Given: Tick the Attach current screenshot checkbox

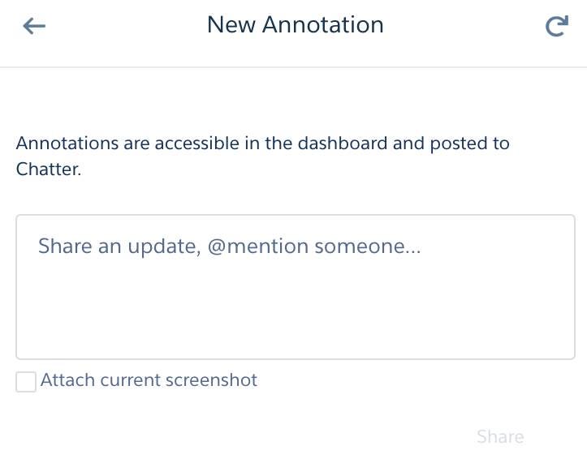Looking at the screenshot, I should tap(26, 381).
